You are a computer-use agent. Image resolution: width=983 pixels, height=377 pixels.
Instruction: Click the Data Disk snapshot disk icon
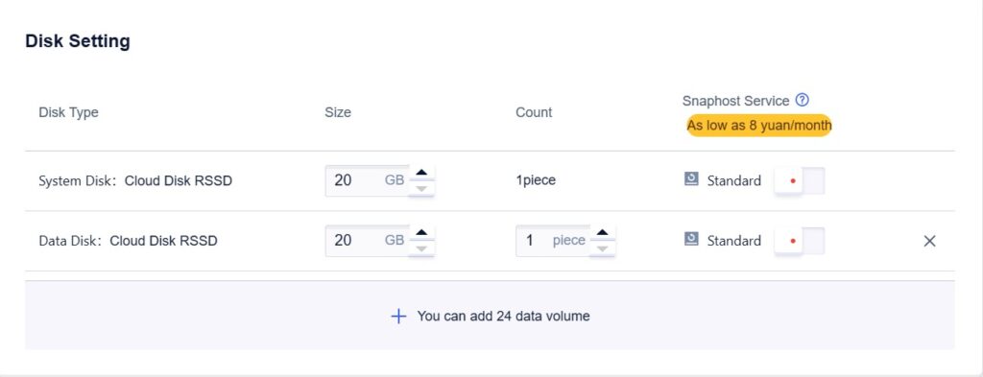pyautogui.click(x=691, y=240)
